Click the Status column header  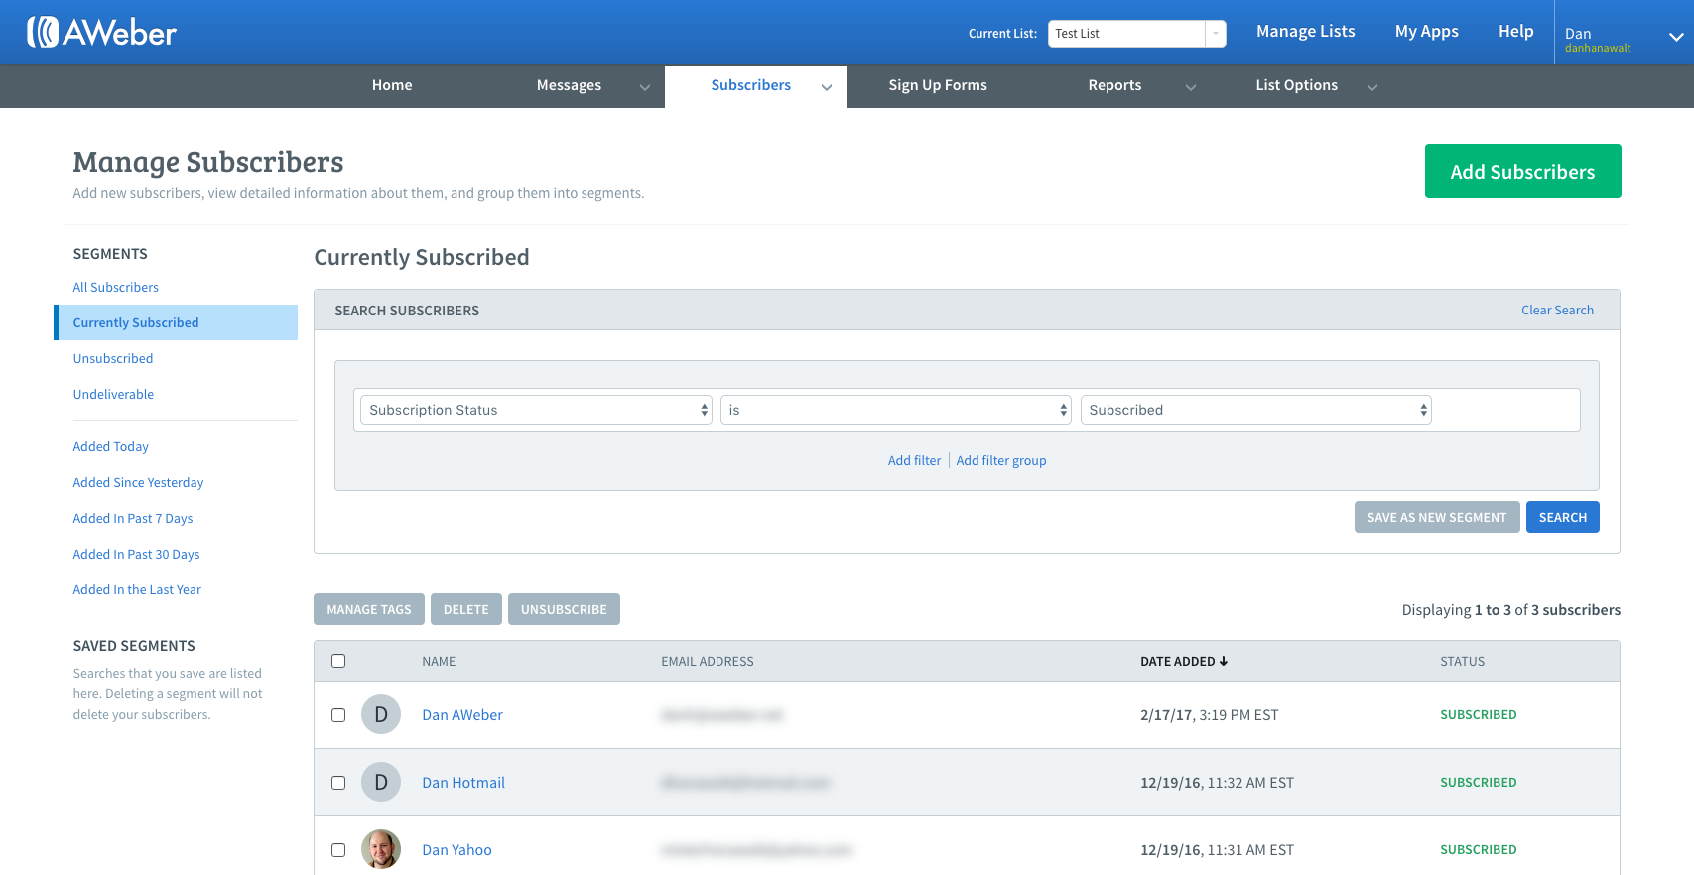pyautogui.click(x=1463, y=662)
